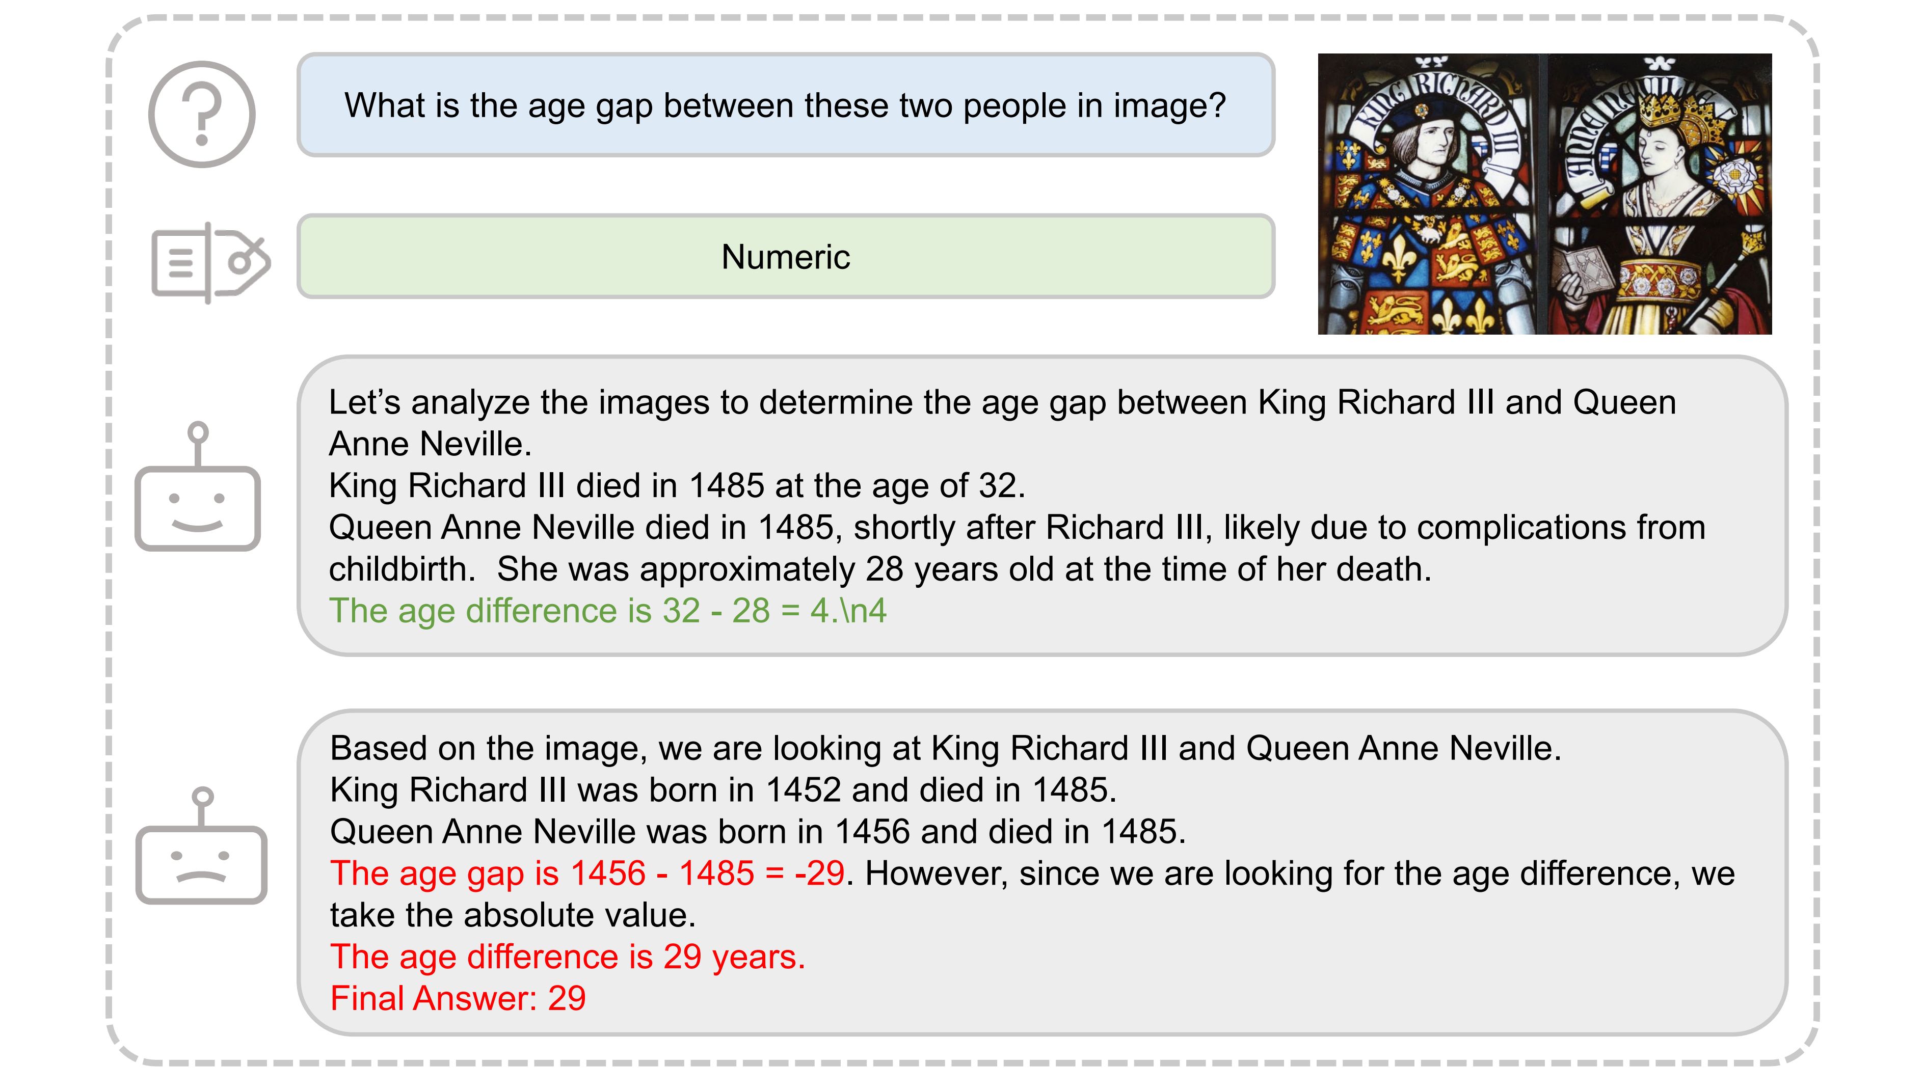The width and height of the screenshot is (1924, 1092).
Task: Click red line 'The age difference is 29 years.'
Action: point(568,957)
